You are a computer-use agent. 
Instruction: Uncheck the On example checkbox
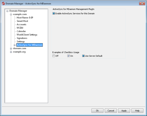click(x=68, y=56)
